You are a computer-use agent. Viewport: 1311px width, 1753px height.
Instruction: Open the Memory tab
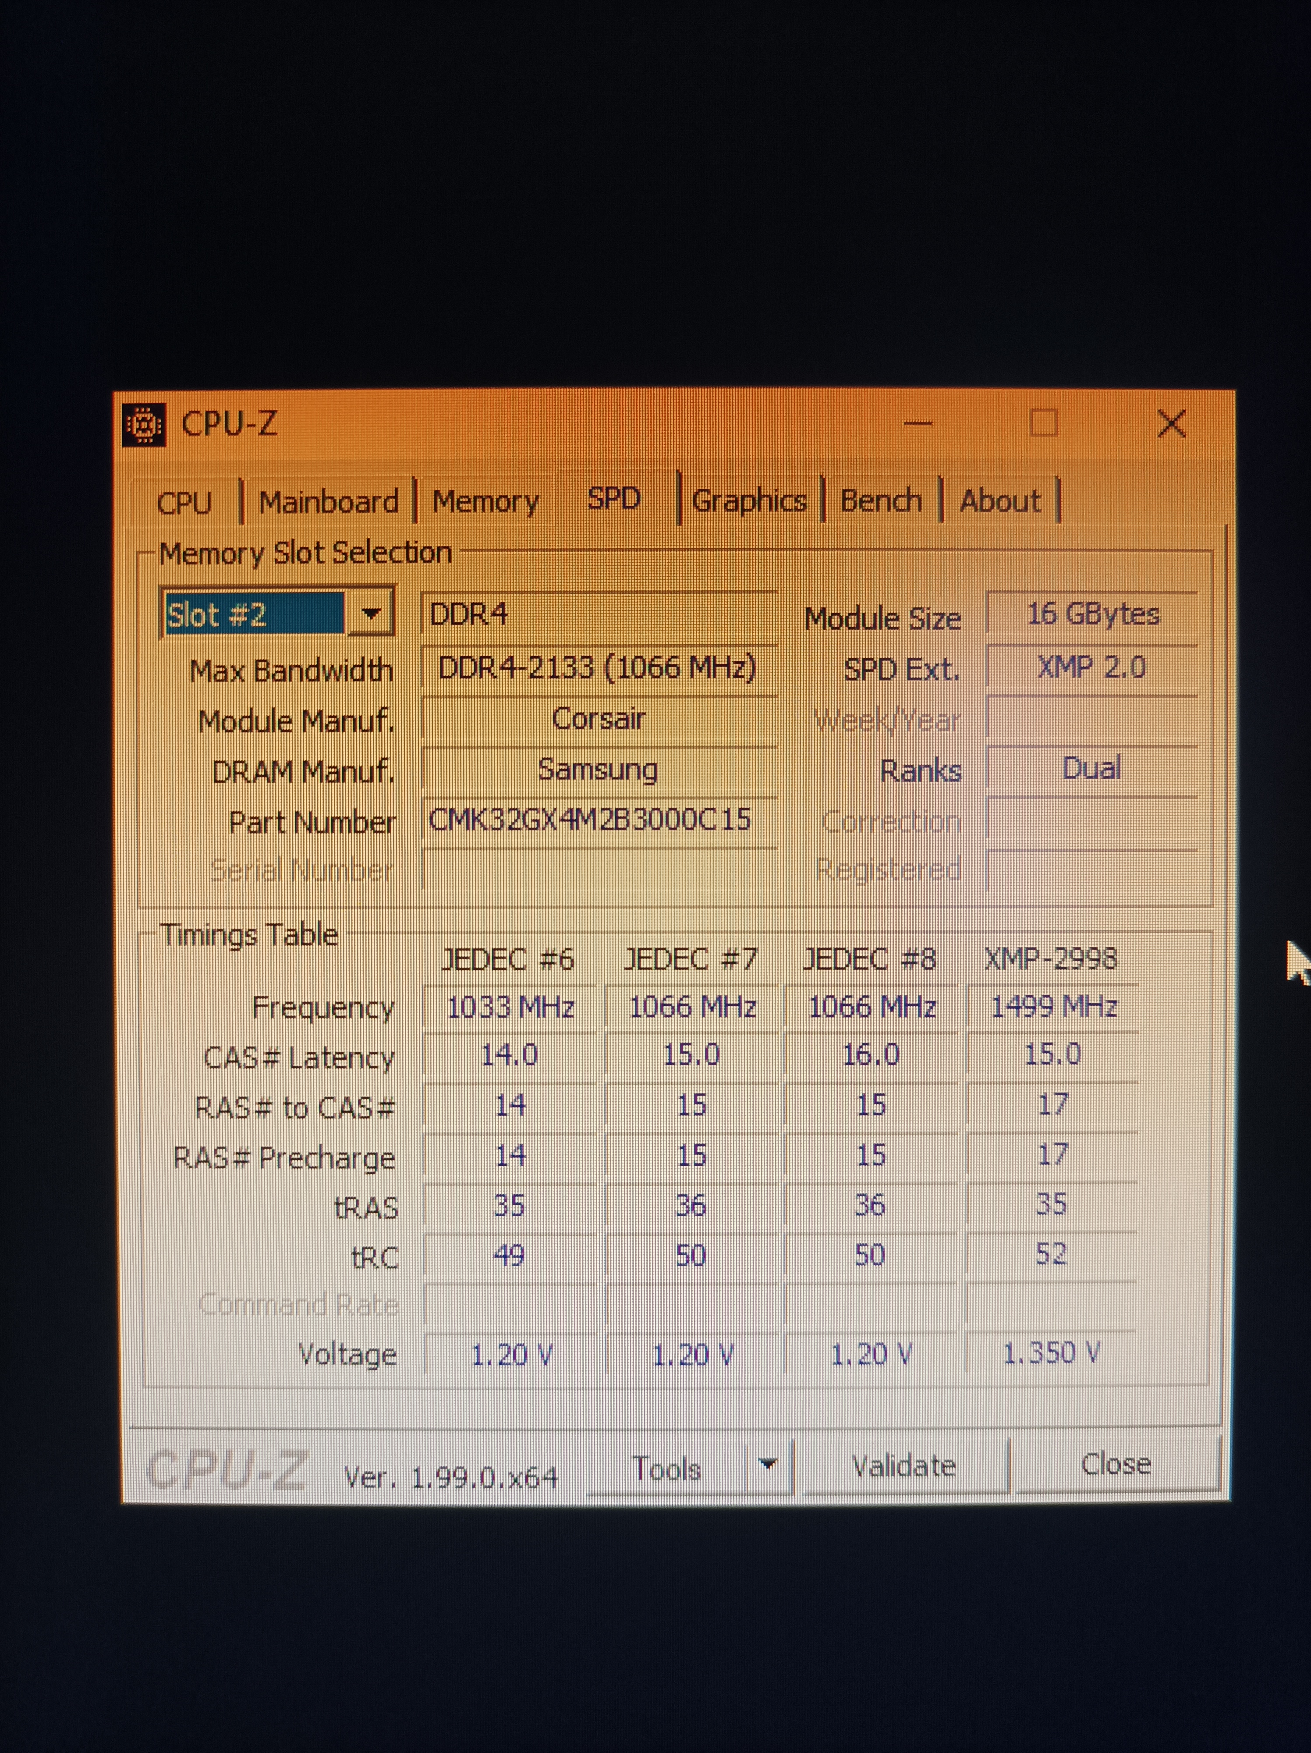pos(485,501)
